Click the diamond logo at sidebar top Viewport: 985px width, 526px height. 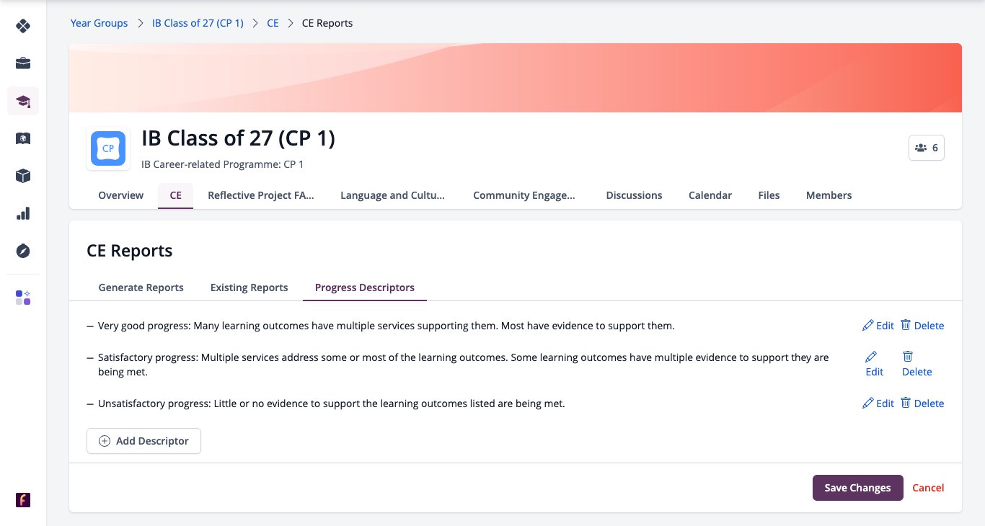pos(23,26)
